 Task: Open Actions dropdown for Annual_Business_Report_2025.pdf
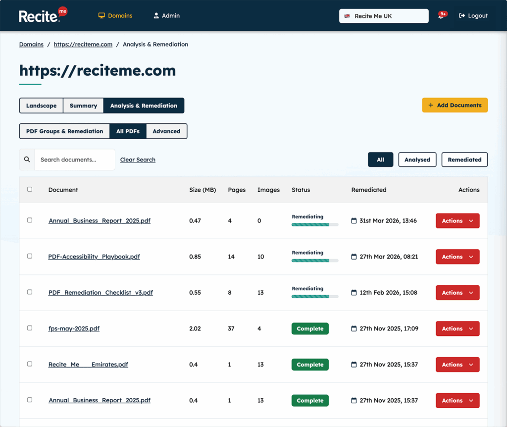click(457, 220)
